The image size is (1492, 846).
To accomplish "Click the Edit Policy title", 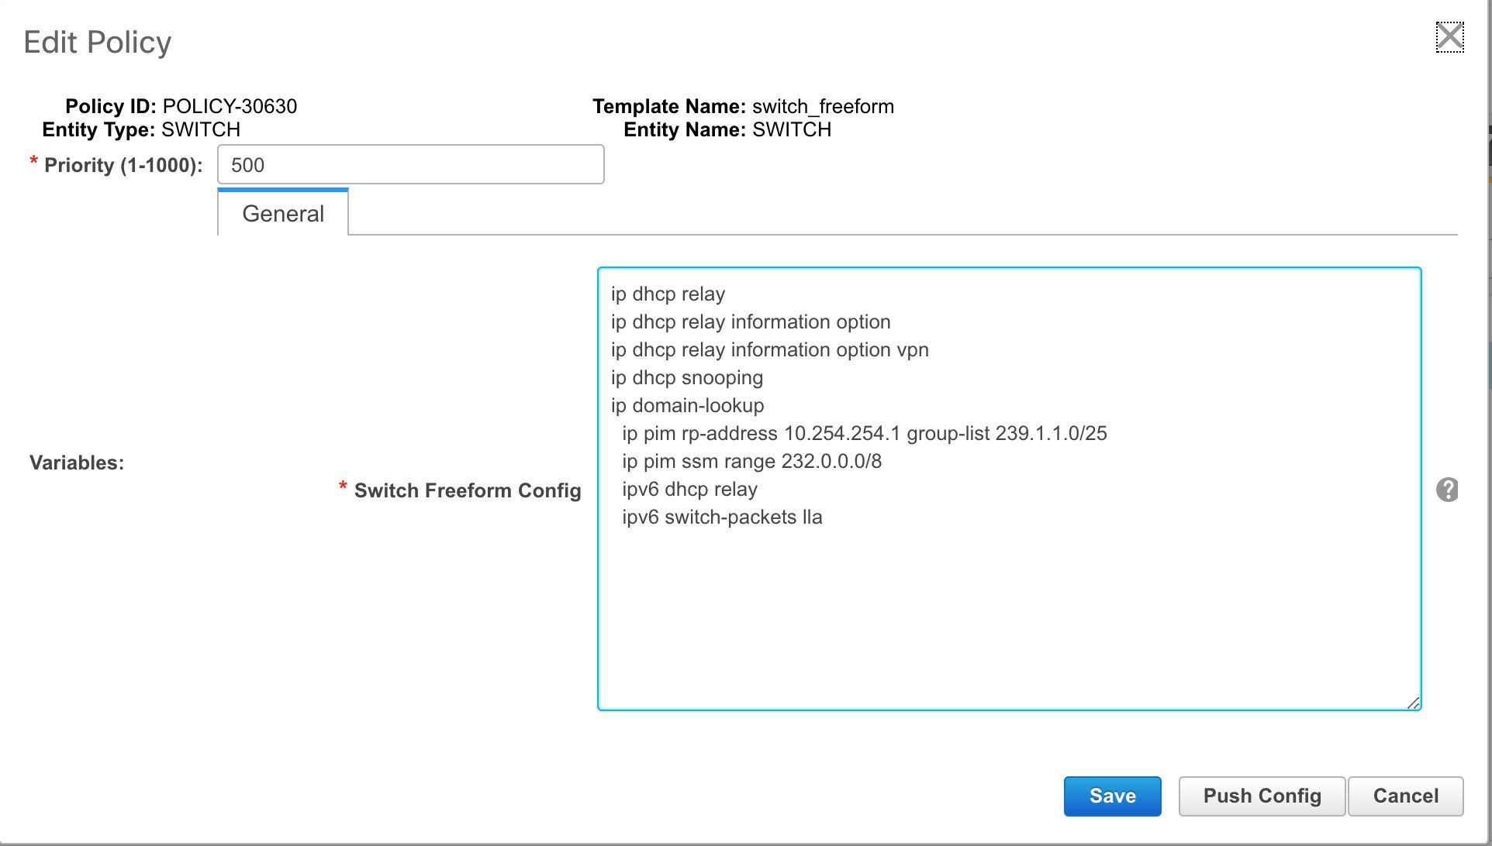I will 98,42.
